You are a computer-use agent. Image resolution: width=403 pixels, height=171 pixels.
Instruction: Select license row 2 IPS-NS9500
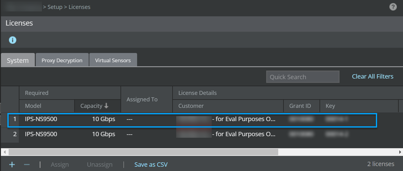pyautogui.click(x=202, y=134)
